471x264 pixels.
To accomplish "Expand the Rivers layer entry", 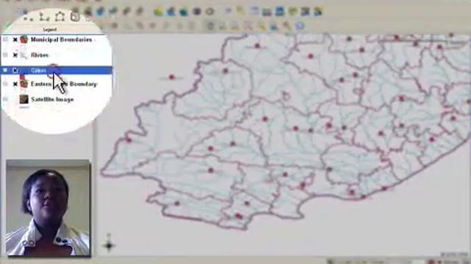I will 5,55.
